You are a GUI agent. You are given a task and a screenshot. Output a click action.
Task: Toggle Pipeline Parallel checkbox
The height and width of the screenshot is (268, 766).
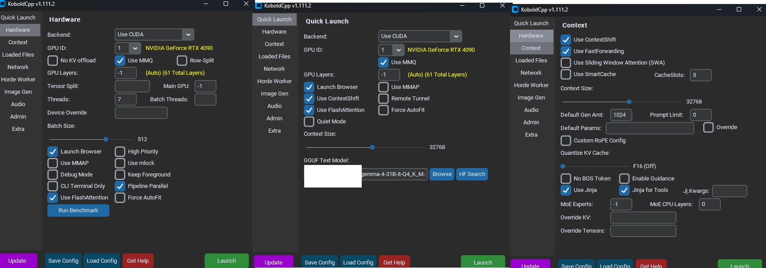(x=120, y=186)
